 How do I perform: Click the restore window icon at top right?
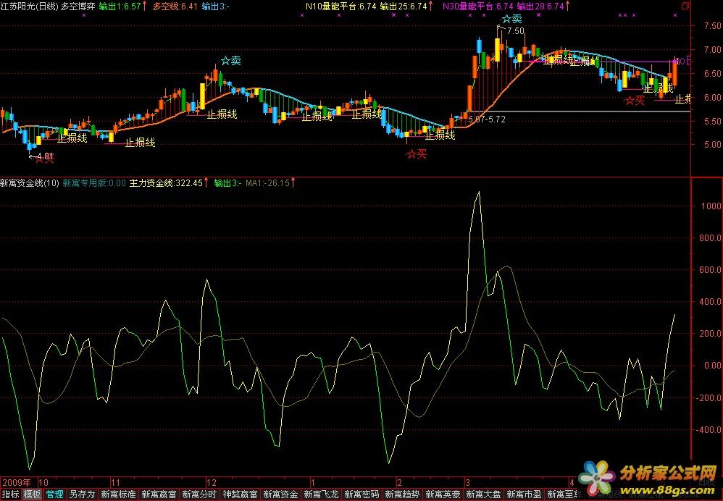click(685, 6)
